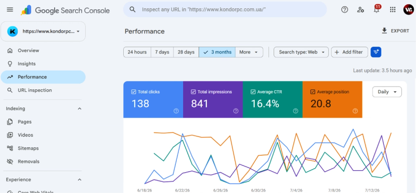Open Performance in sidebar
416x193 pixels.
tap(43, 77)
